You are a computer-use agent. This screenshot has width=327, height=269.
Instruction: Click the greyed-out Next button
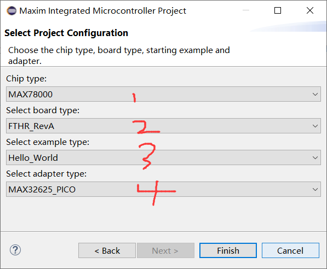click(165, 250)
